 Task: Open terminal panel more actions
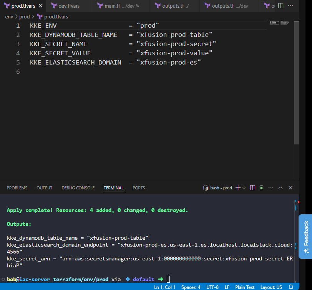click(x=271, y=188)
